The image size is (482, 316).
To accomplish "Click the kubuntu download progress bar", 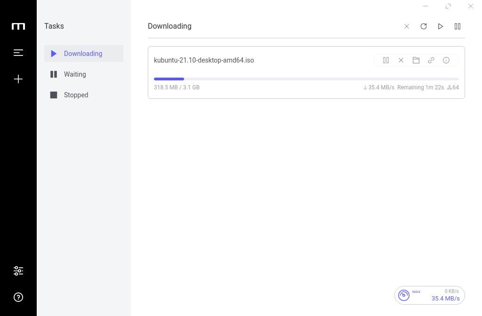I will (306, 79).
